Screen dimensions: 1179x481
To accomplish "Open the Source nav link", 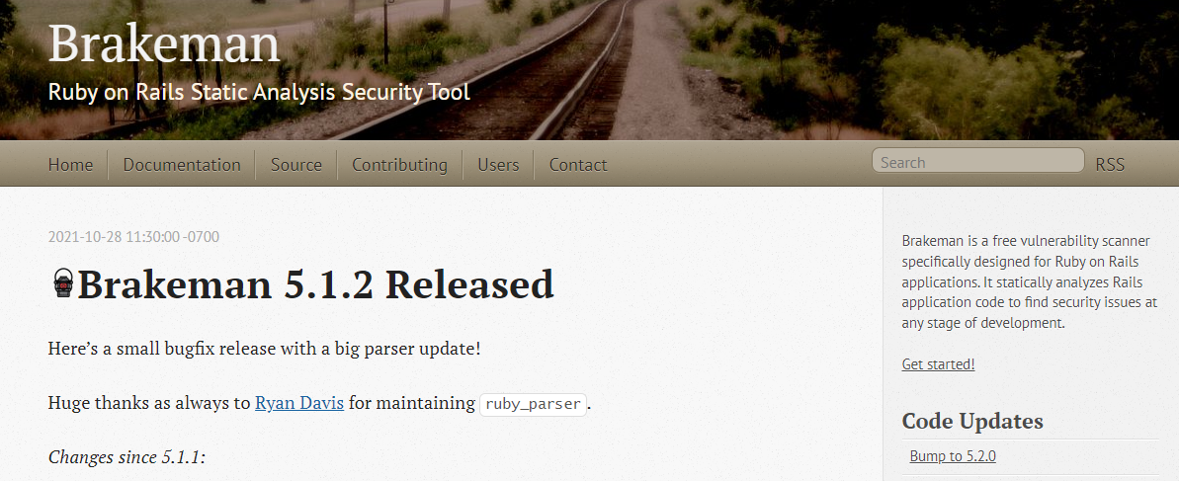I will coord(296,165).
